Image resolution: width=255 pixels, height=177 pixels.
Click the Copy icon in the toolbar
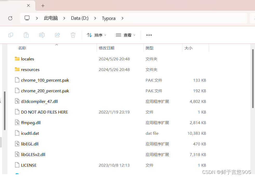(x=11, y=35)
